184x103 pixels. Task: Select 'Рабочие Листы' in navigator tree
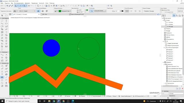[170, 35]
